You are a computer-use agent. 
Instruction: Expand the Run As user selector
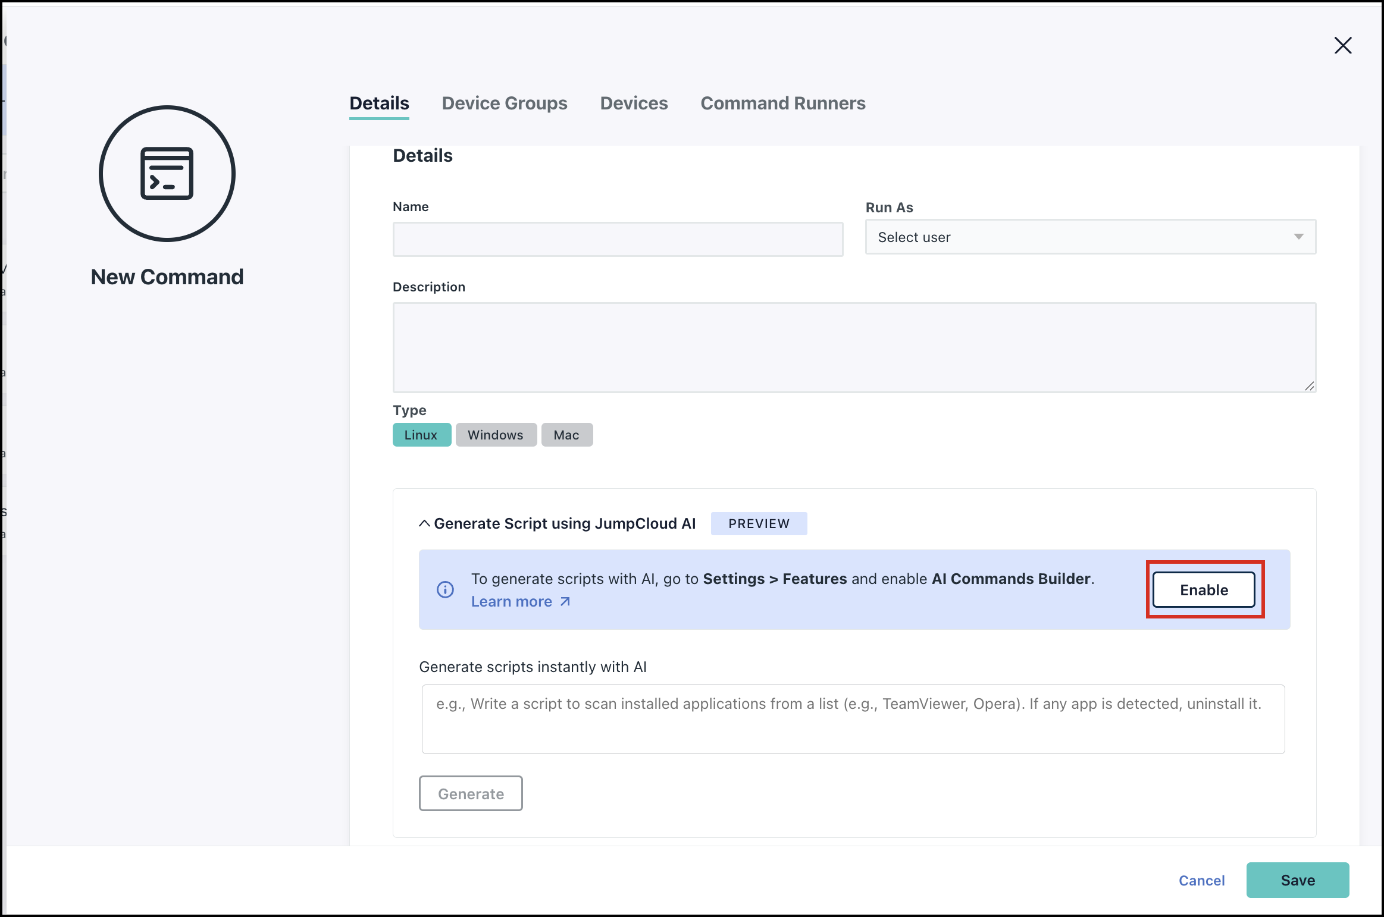coord(1090,237)
